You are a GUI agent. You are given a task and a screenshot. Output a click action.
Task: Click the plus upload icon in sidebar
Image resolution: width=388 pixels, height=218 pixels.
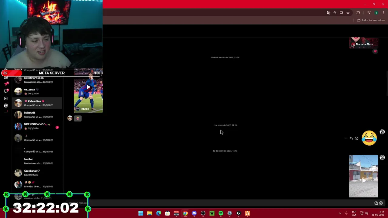[6, 98]
